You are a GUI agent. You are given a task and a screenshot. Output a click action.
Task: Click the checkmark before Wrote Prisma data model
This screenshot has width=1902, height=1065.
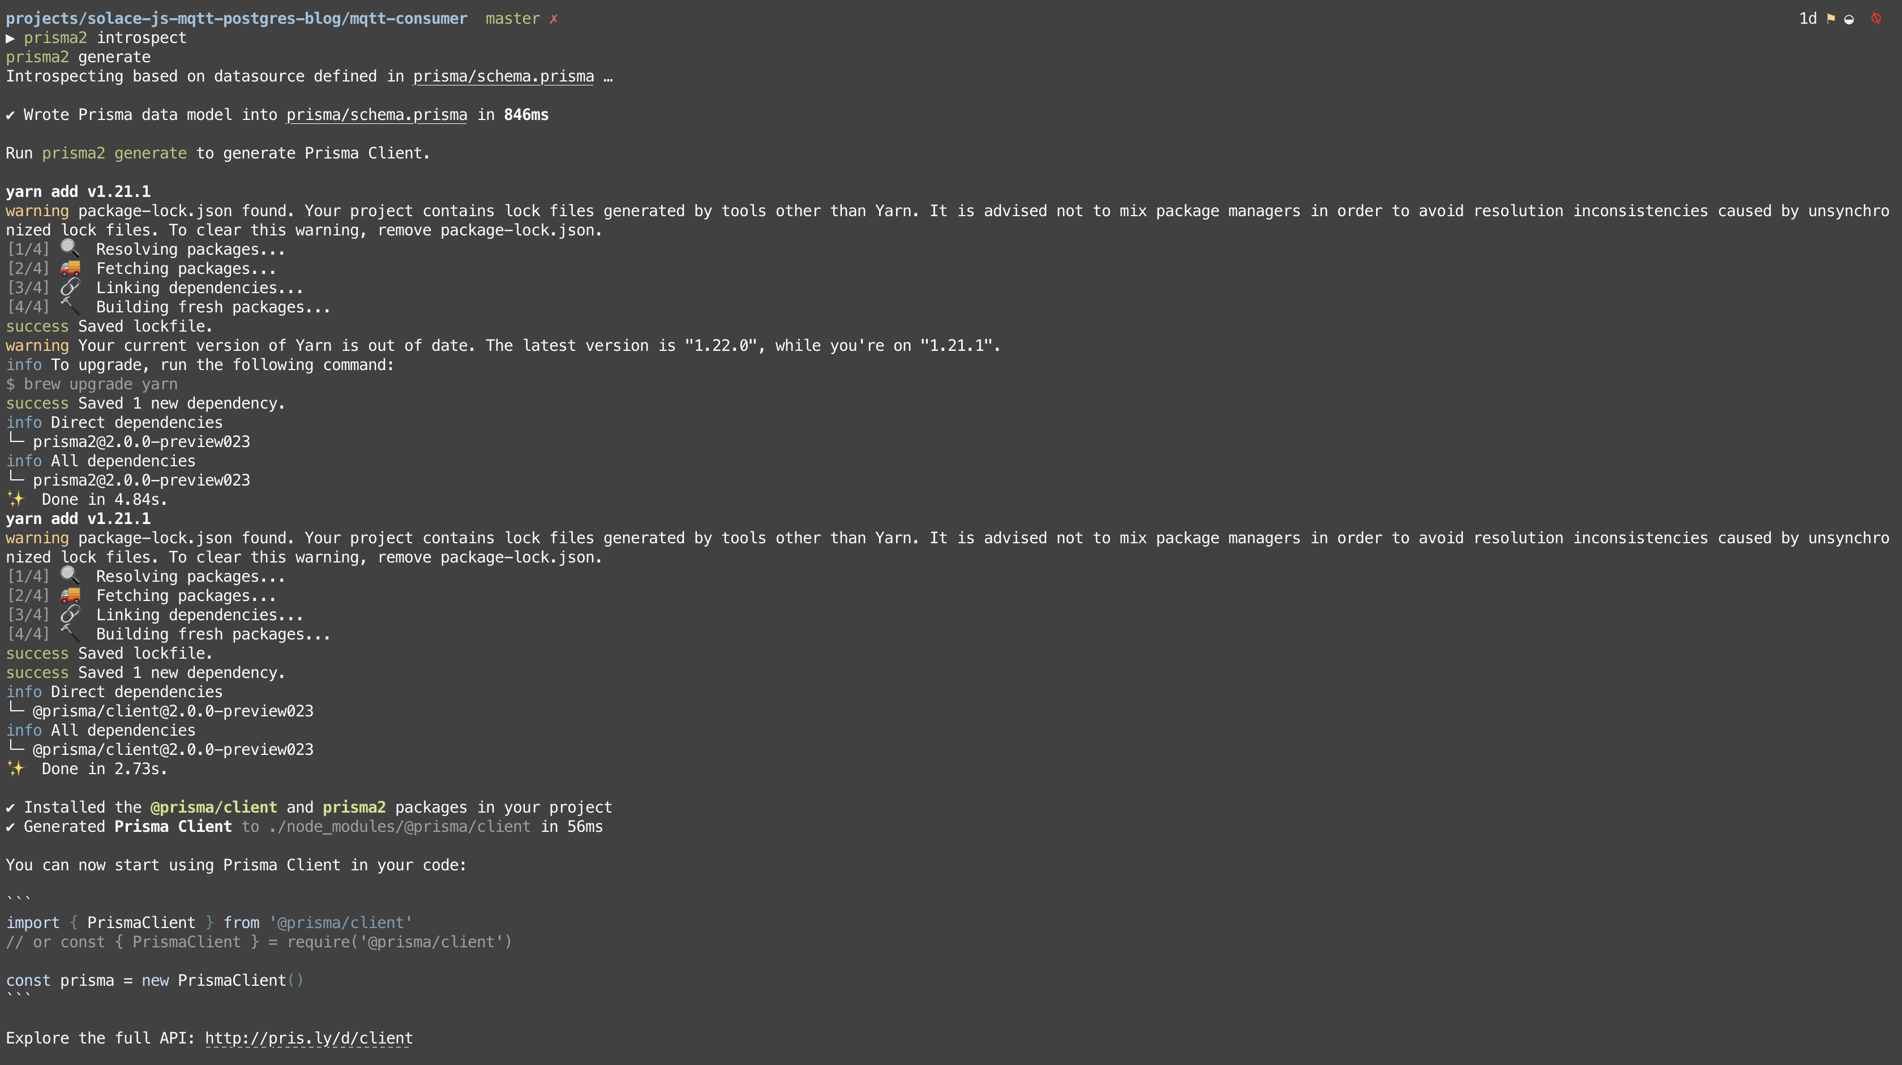[10, 115]
